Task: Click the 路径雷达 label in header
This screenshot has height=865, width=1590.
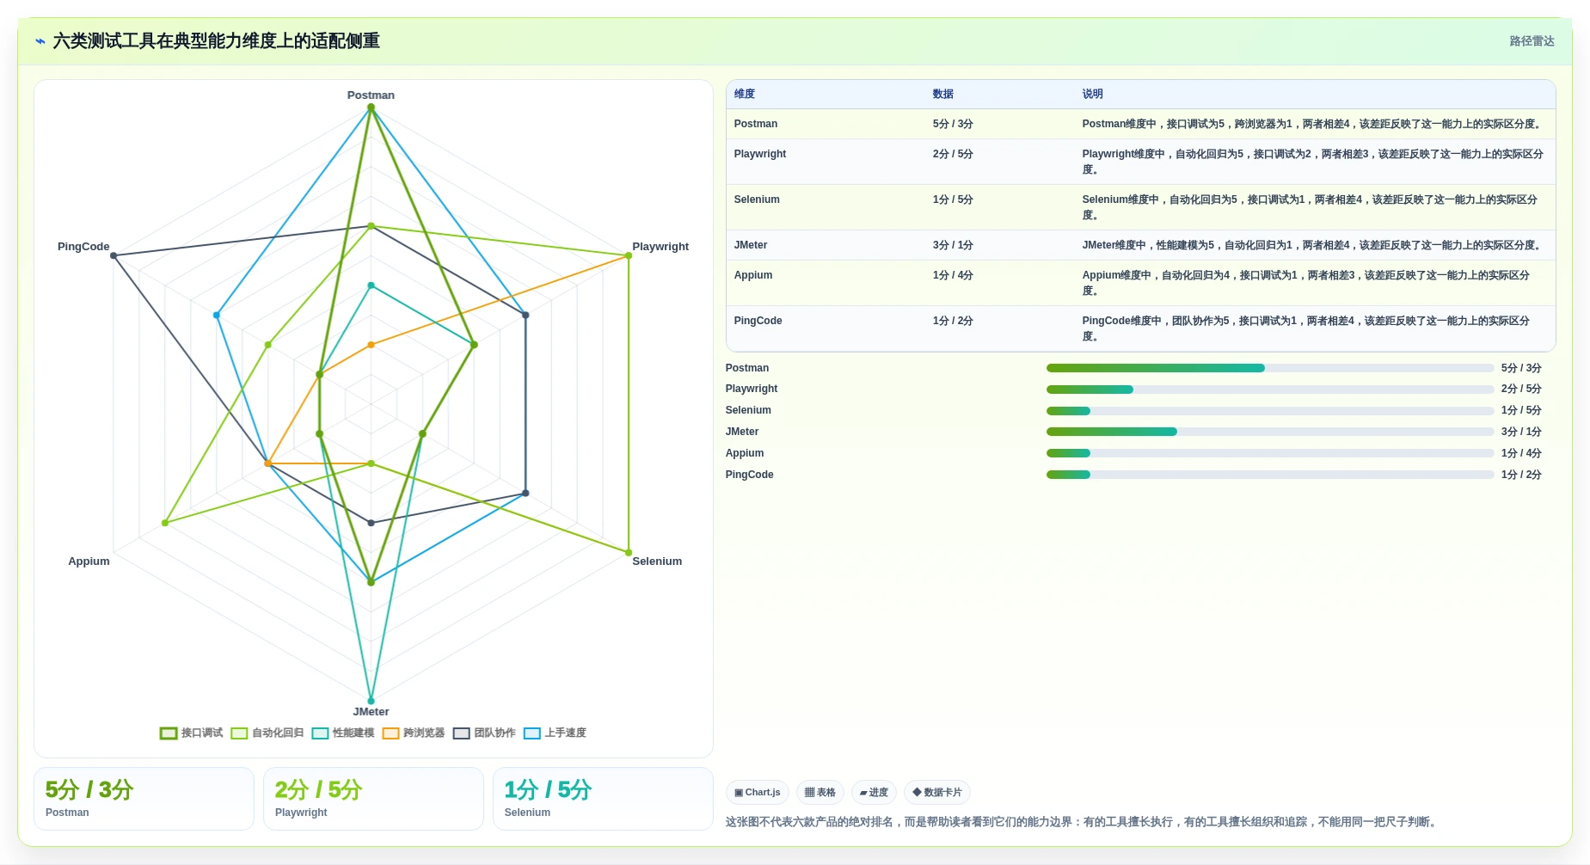Action: point(1532,41)
